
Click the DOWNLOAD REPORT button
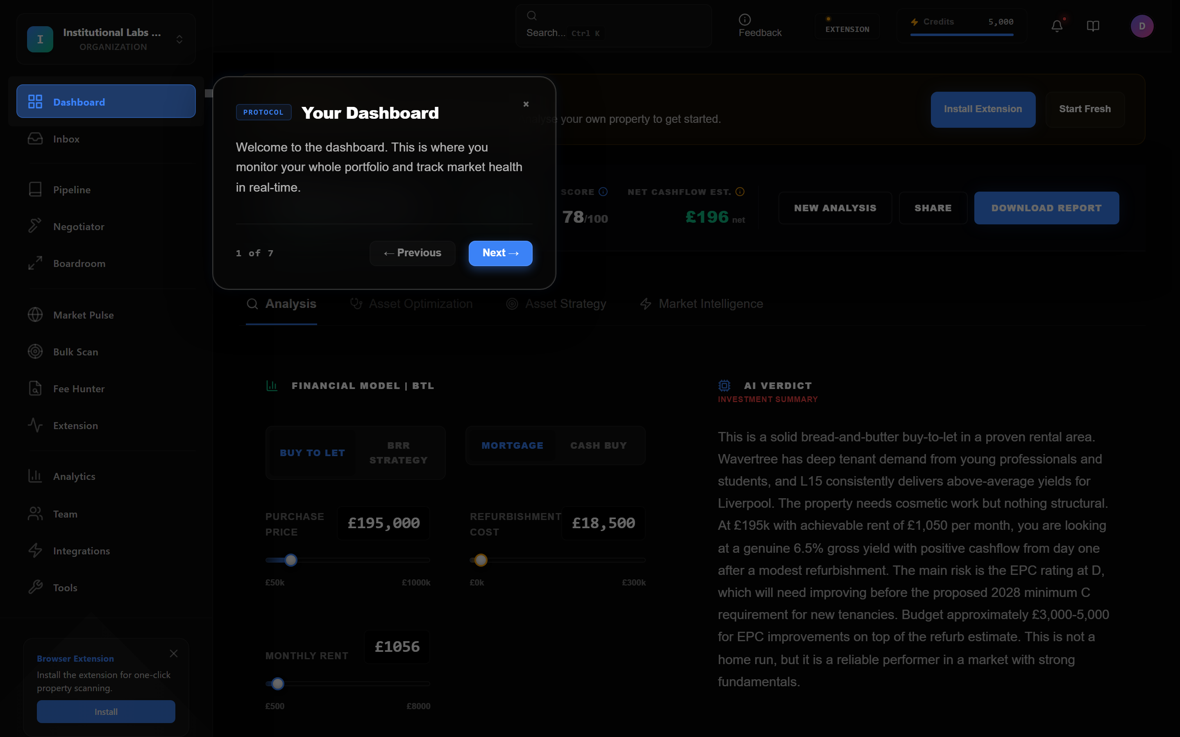[1046, 208]
